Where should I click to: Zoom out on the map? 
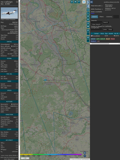85,156
